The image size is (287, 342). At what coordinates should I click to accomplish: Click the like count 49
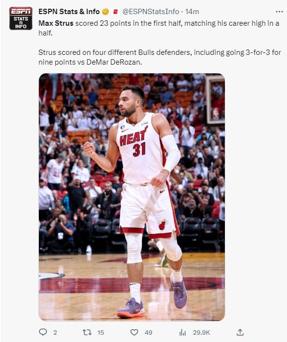(x=148, y=332)
